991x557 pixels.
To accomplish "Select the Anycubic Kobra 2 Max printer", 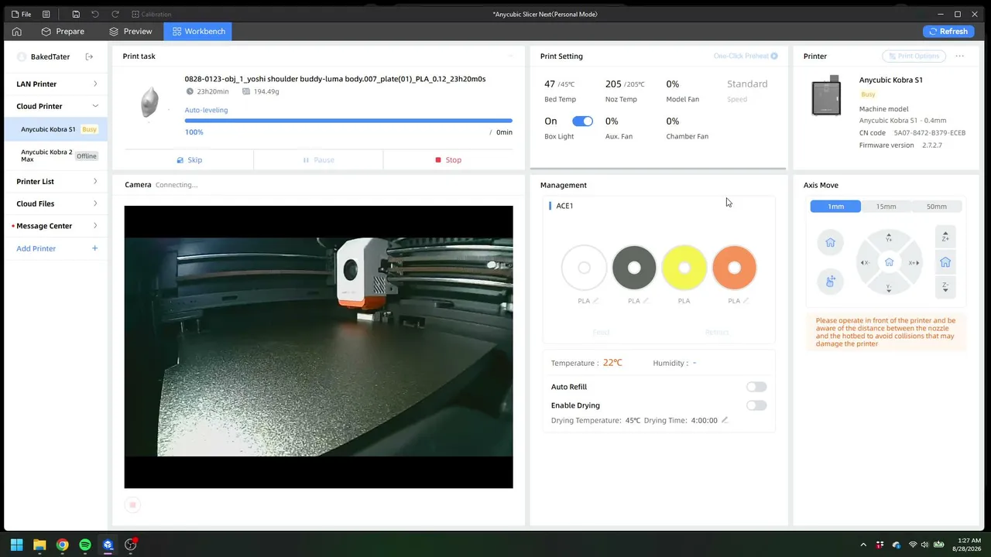I will 57,155.
